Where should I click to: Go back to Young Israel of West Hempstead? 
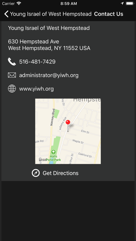point(51,14)
